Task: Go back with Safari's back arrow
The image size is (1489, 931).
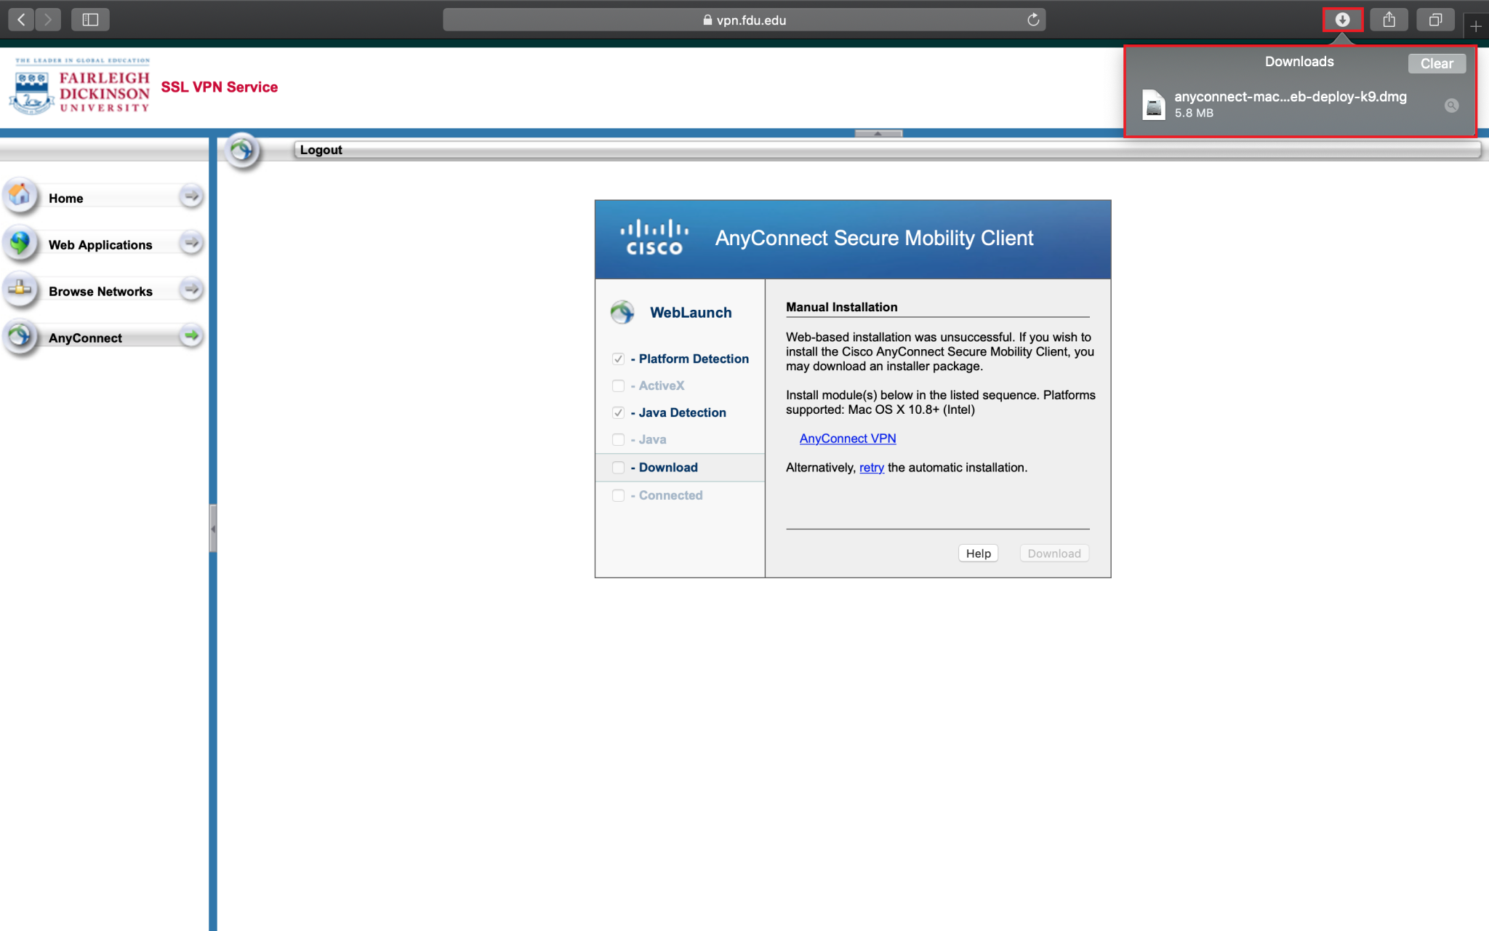Action: point(21,20)
